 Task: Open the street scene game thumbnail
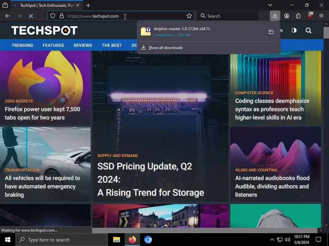click(x=160, y=216)
